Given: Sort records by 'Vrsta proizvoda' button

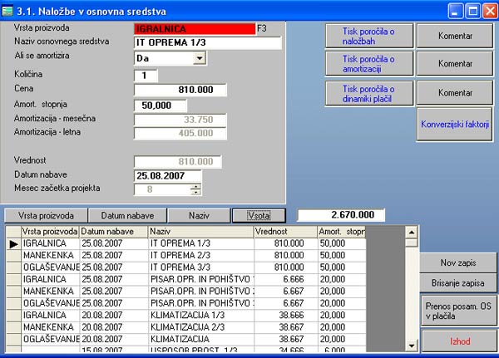Looking at the screenshot, I should pyautogui.click(x=47, y=215).
